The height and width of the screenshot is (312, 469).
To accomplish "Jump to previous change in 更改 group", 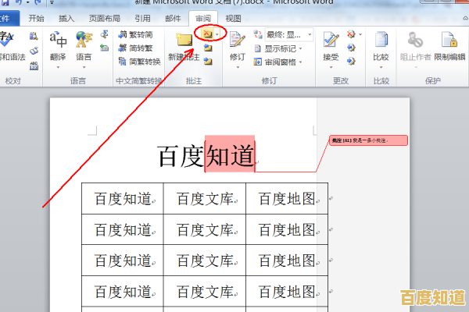I will pyautogui.click(x=351, y=48).
